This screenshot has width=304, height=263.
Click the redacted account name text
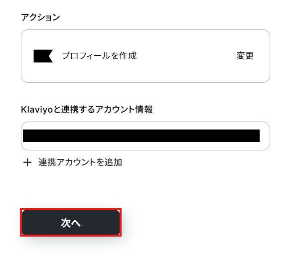[x=141, y=136]
